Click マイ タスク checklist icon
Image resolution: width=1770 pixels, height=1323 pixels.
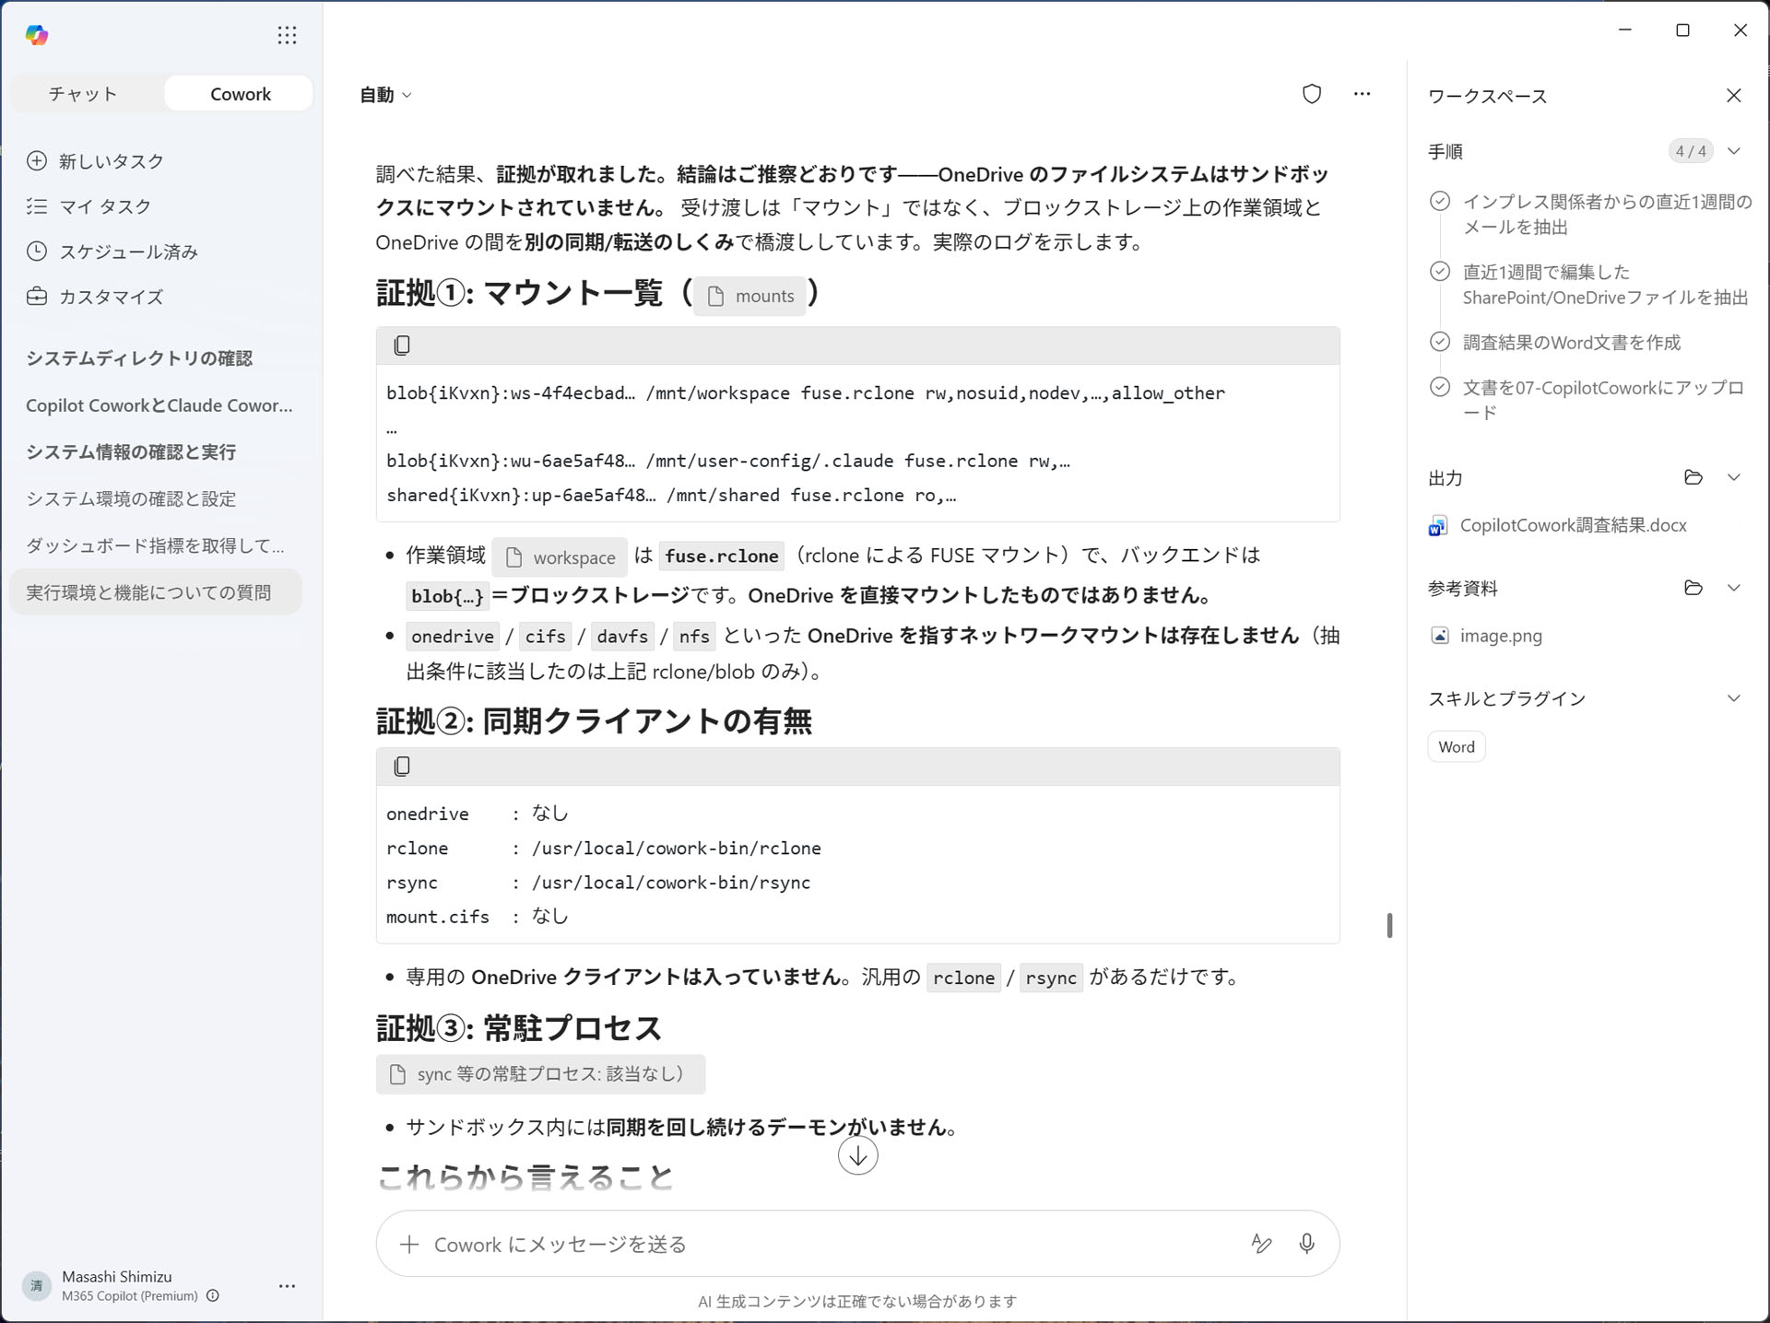37,206
